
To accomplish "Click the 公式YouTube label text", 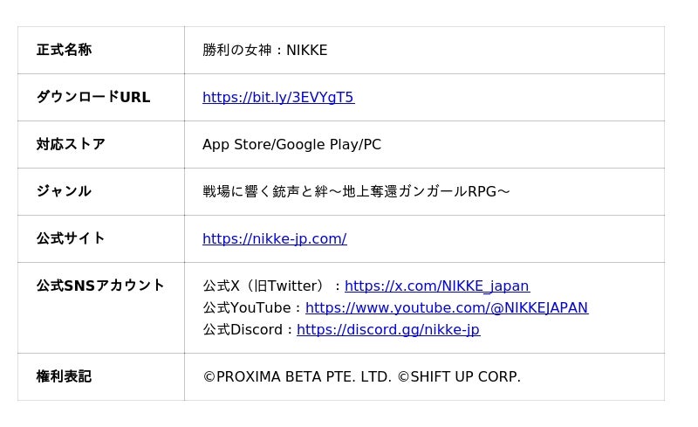I will (247, 307).
